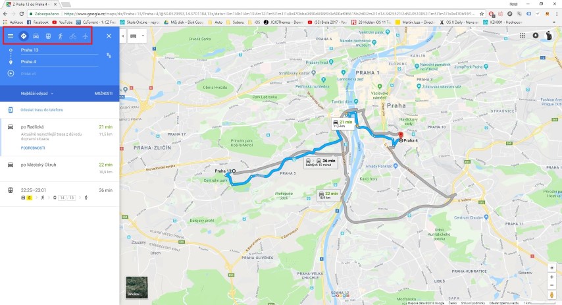The width and height of the screenshot is (562, 305).
Task: Select the walking travel mode icon
Action: pos(61,36)
